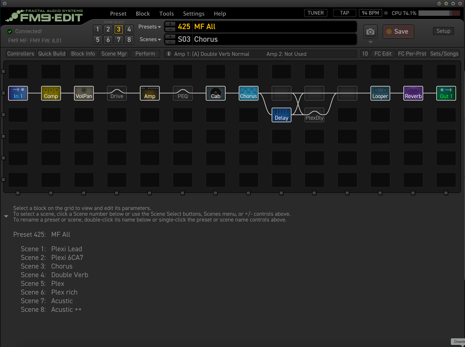Screen dimensions: 465x347
Task: Open Block Info
Action: (x=83, y=54)
